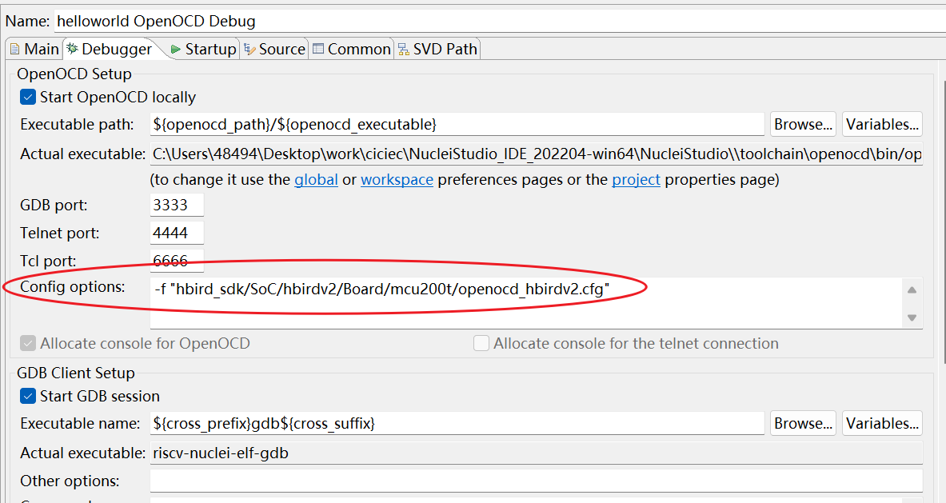Screen dimensions: 946x503
Task: Open the SVD Path tab
Action: 438,50
